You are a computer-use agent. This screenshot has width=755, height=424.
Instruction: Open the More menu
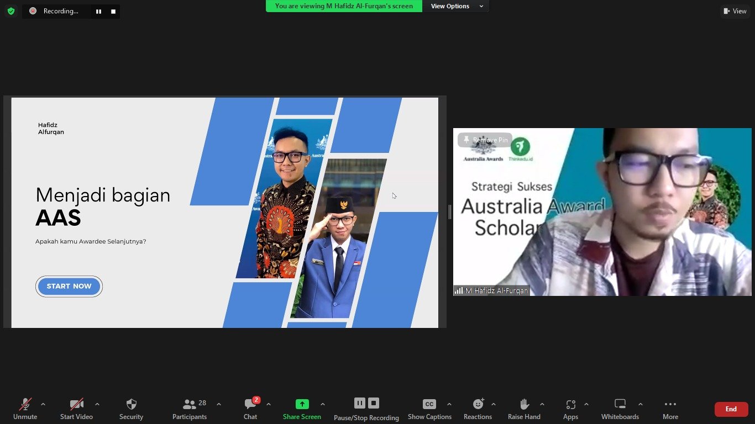670,404
